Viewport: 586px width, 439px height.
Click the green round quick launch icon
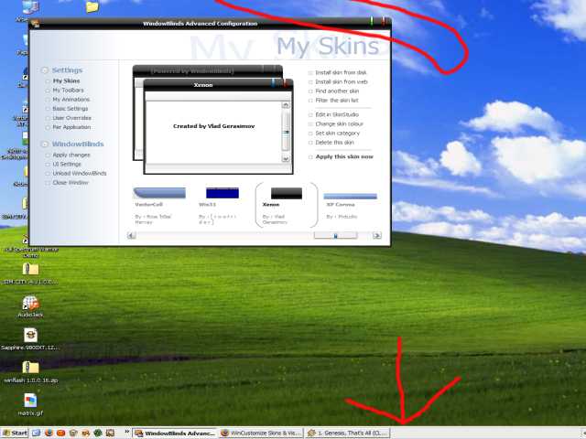point(98,433)
